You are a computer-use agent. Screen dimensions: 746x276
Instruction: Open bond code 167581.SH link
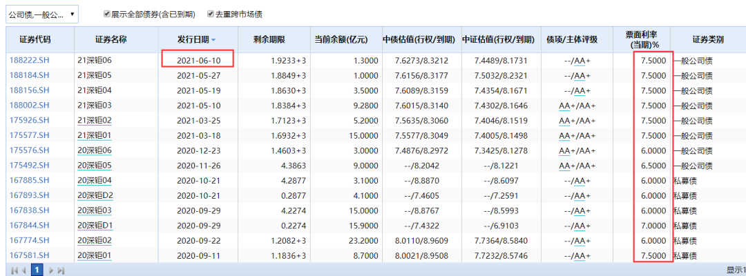pyautogui.click(x=29, y=255)
